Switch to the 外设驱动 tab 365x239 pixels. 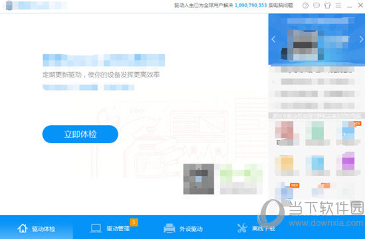point(183,228)
